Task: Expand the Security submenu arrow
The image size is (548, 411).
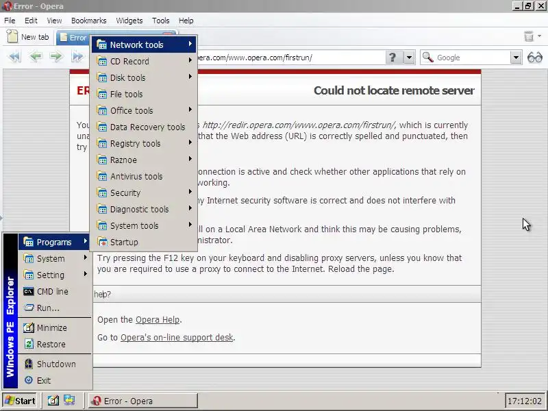Action: tap(190, 192)
